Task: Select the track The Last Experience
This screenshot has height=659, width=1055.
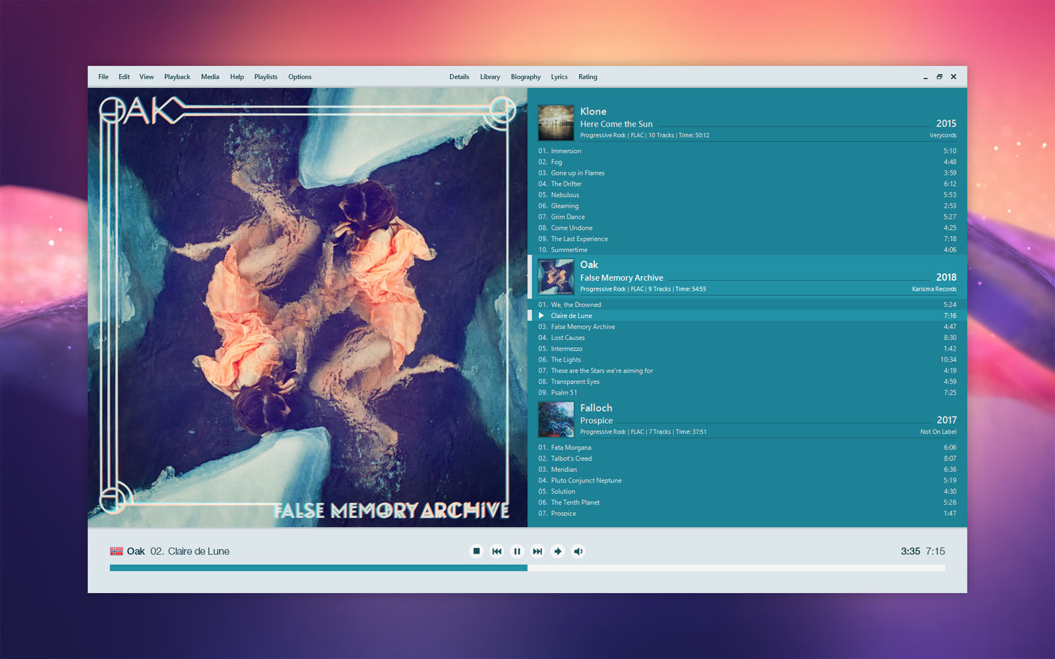Action: pyautogui.click(x=747, y=239)
